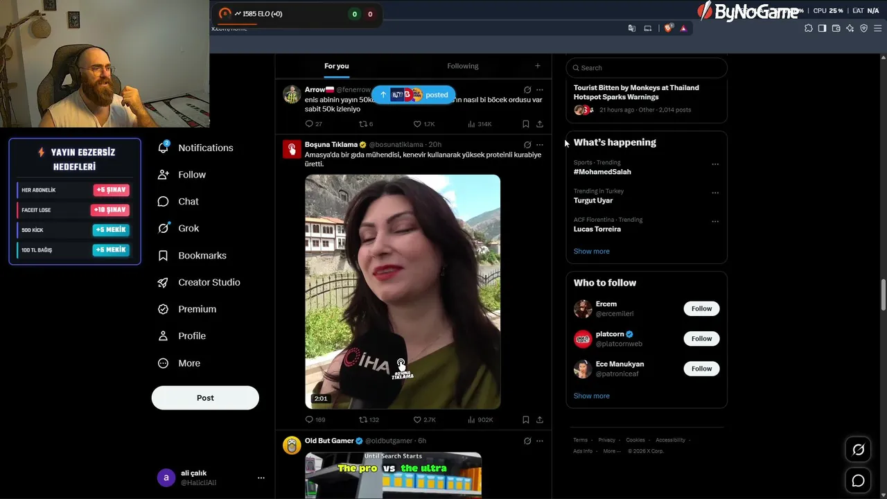Open Grok from the left sidebar
The image size is (887, 499).
[178, 228]
